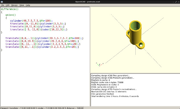The width and height of the screenshot is (180, 109).
Task: Click the cylinder(20.1,5.7,5.7,$fn=100) line
Action: click(x=44, y=38)
